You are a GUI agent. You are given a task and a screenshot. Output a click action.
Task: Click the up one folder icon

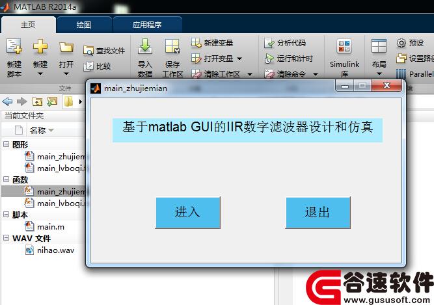click(37, 101)
